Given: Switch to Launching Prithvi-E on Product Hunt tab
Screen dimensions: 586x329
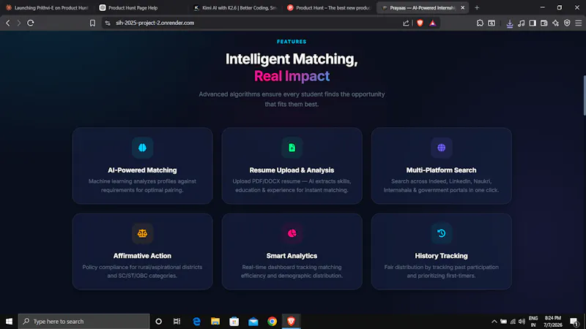Looking at the screenshot, I should coord(47,7).
